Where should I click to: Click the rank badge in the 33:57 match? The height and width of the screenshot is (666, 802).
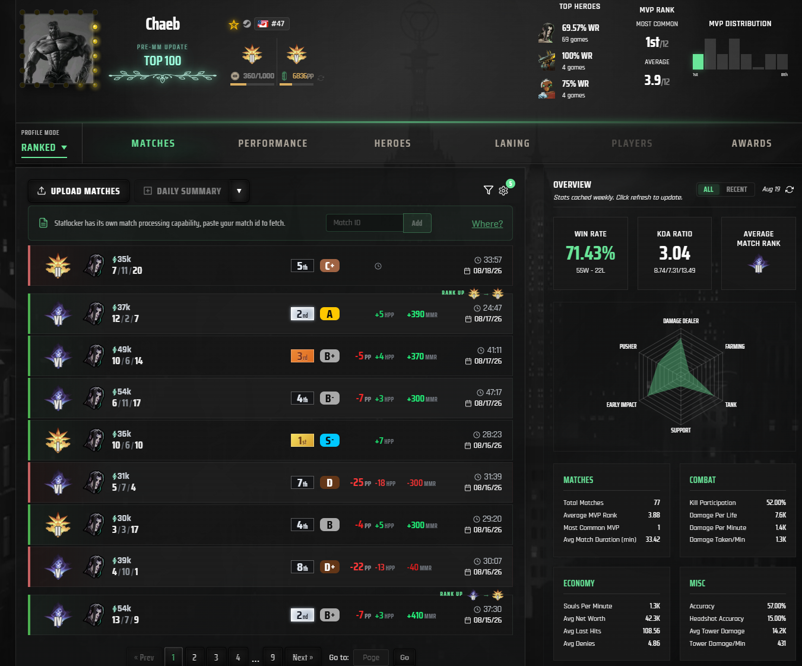pos(58,266)
